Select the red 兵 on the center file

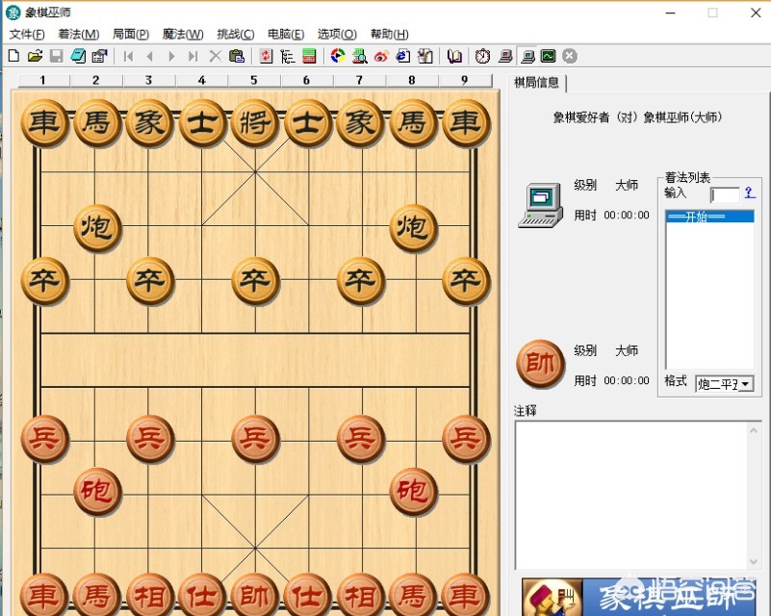click(x=255, y=439)
